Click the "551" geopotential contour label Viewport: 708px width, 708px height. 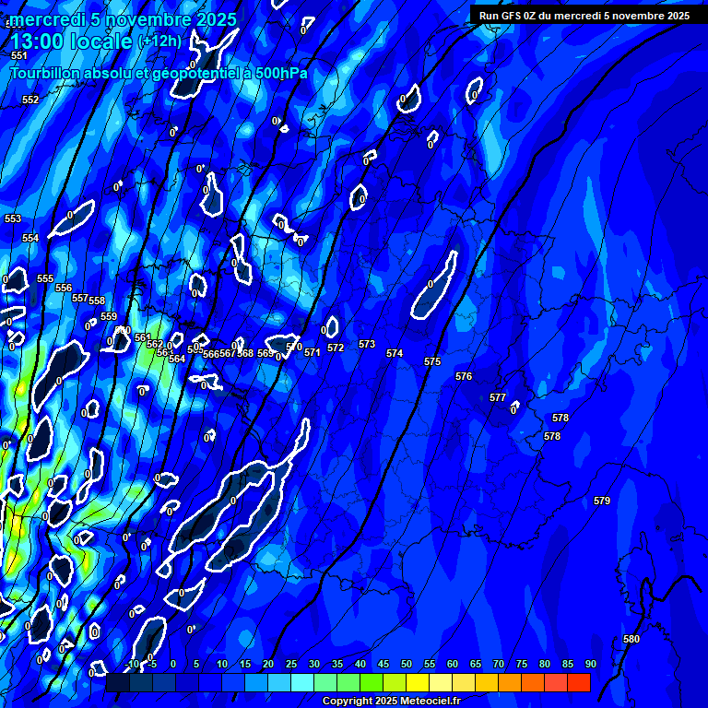[19, 55]
